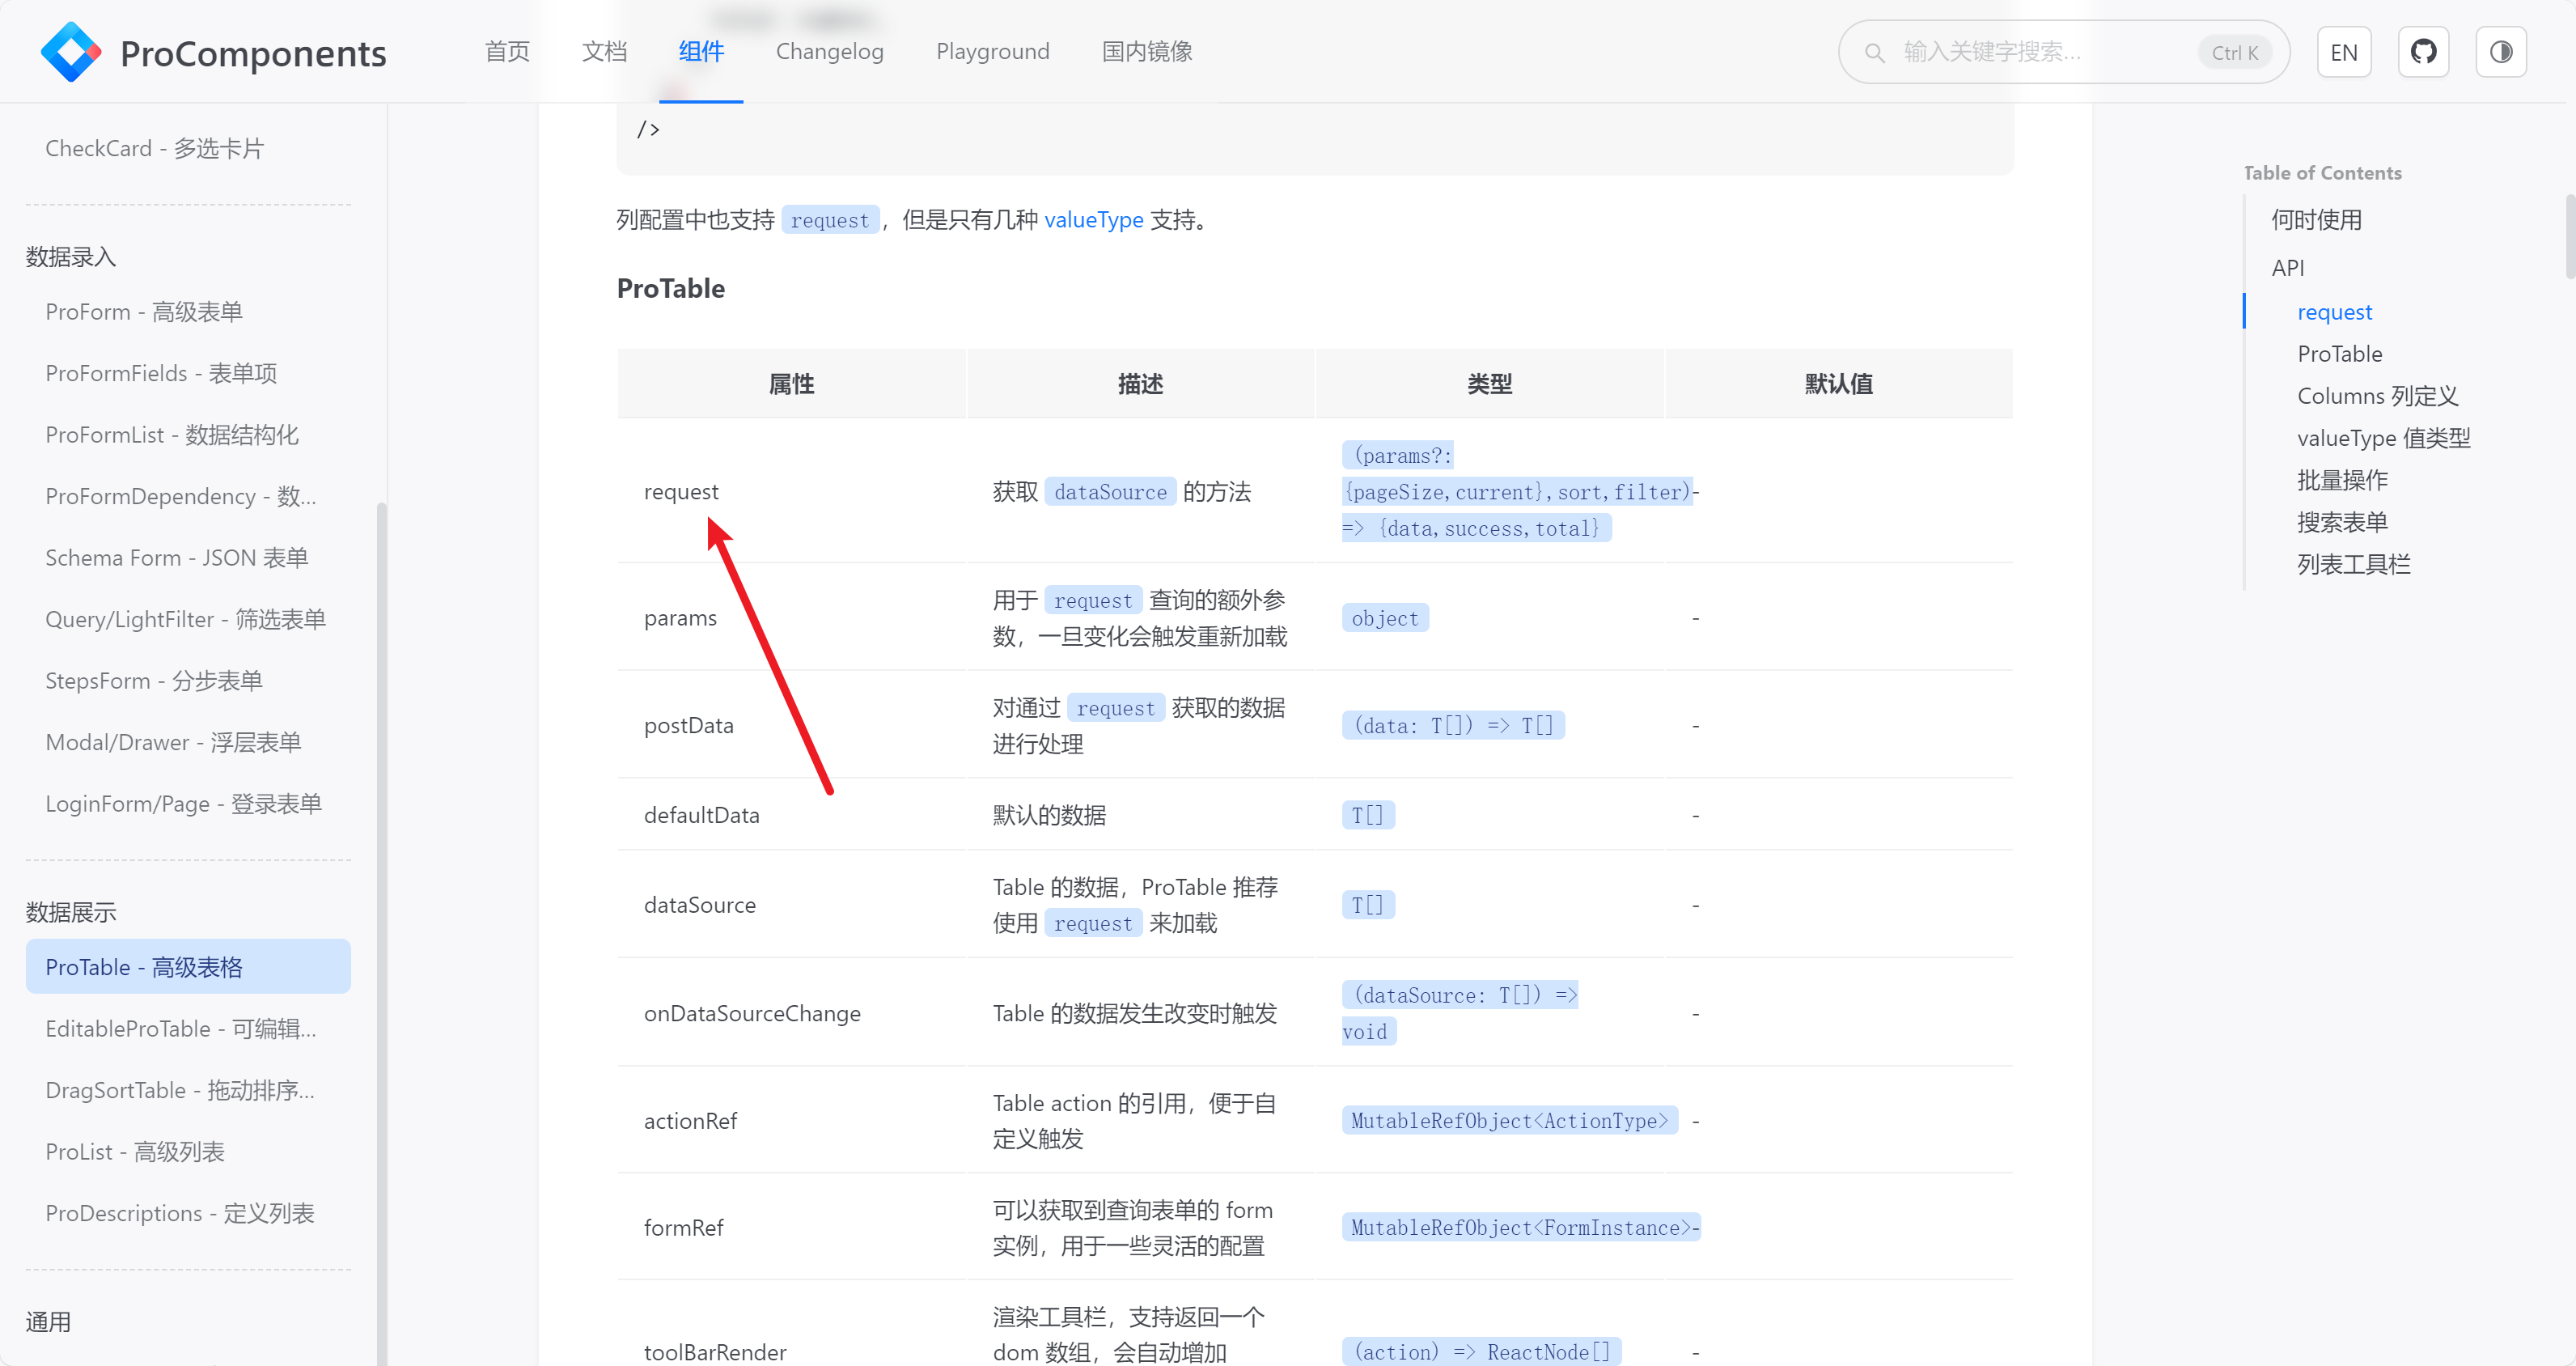This screenshot has height=1366, width=2576.
Task: Open ProFormDependency sidebar entry
Action: [188, 497]
